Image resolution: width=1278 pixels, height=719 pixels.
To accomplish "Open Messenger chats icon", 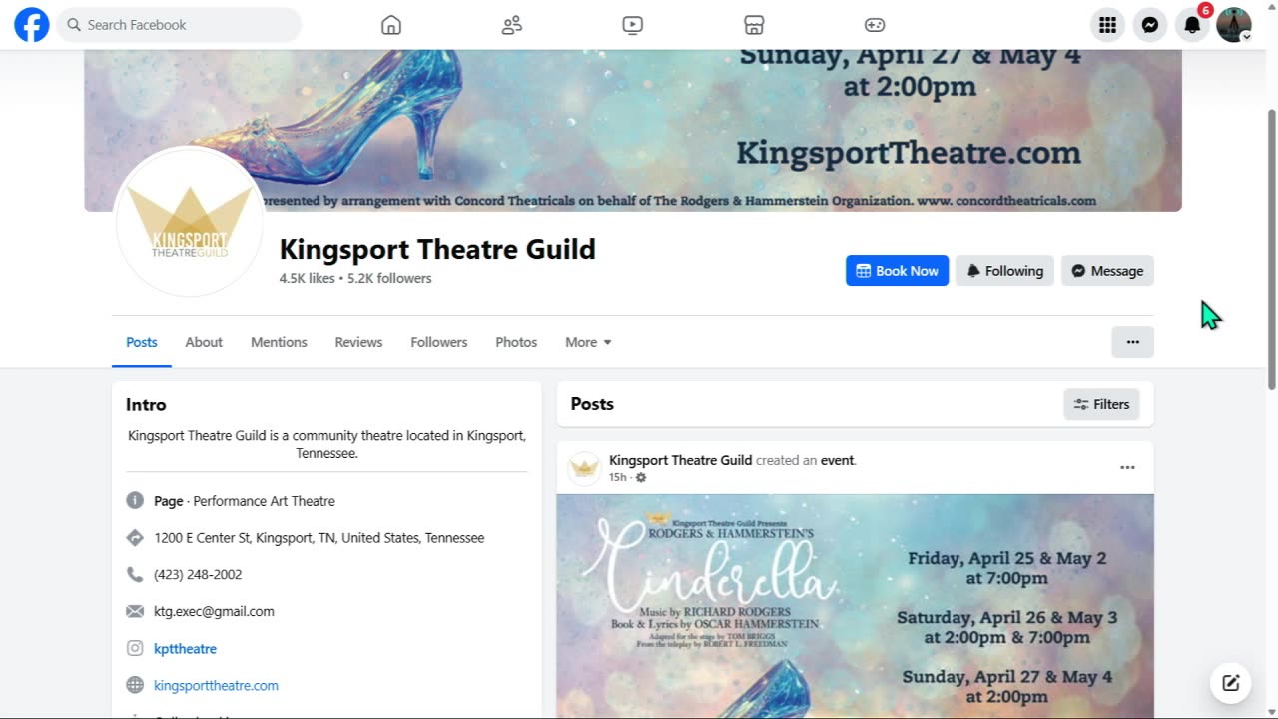I will 1150,25.
